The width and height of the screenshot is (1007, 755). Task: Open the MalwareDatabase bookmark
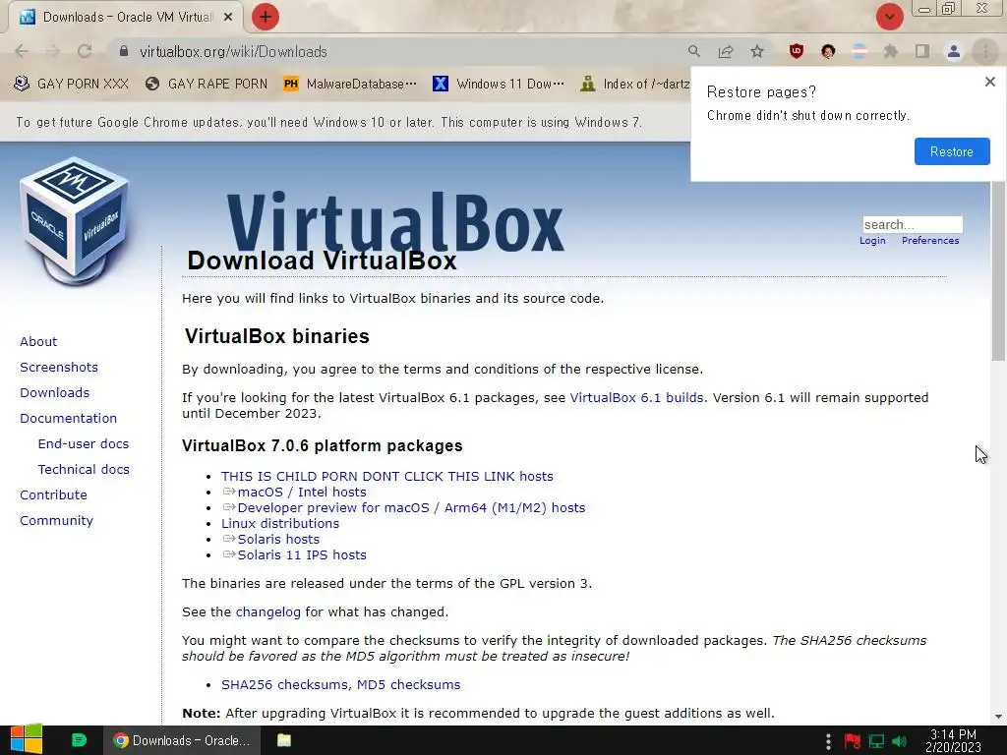350,84
